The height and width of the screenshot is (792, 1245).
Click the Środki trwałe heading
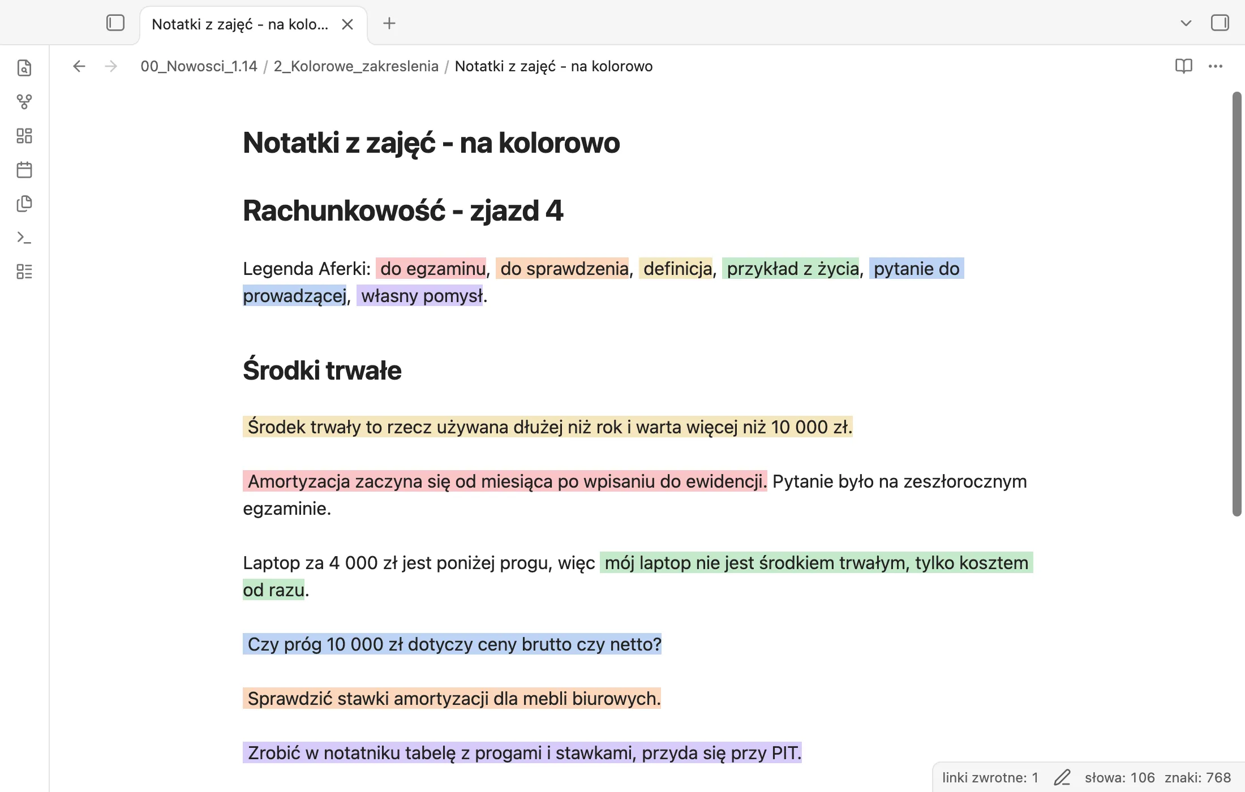click(x=322, y=371)
